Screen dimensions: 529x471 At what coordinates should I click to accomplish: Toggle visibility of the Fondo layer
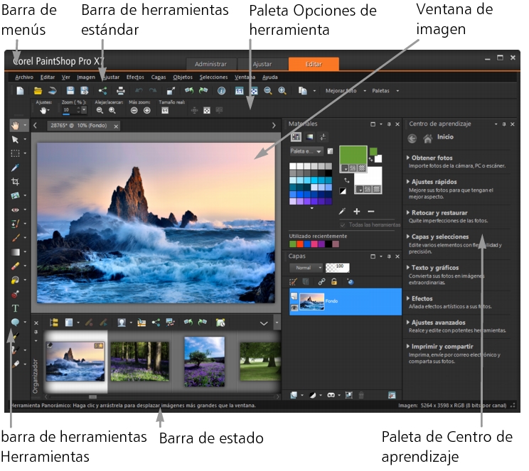pyautogui.click(x=293, y=308)
